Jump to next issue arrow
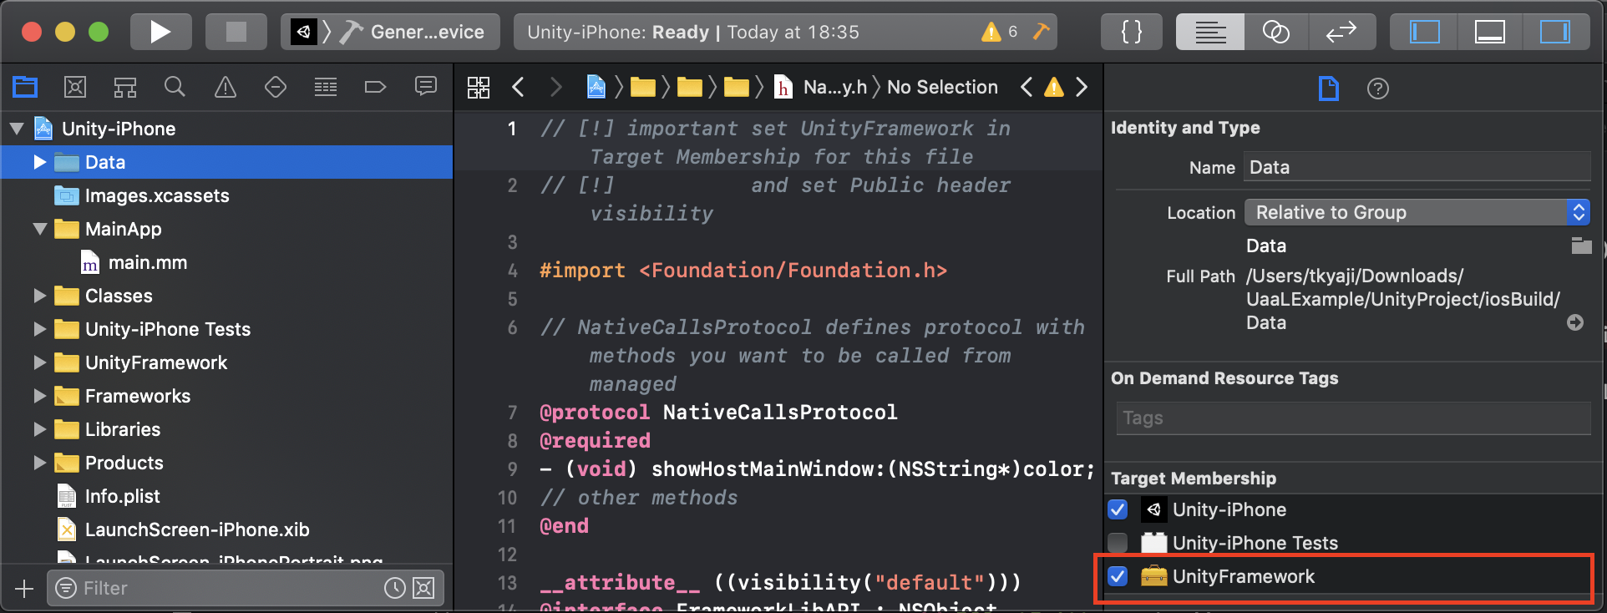 1082,87
